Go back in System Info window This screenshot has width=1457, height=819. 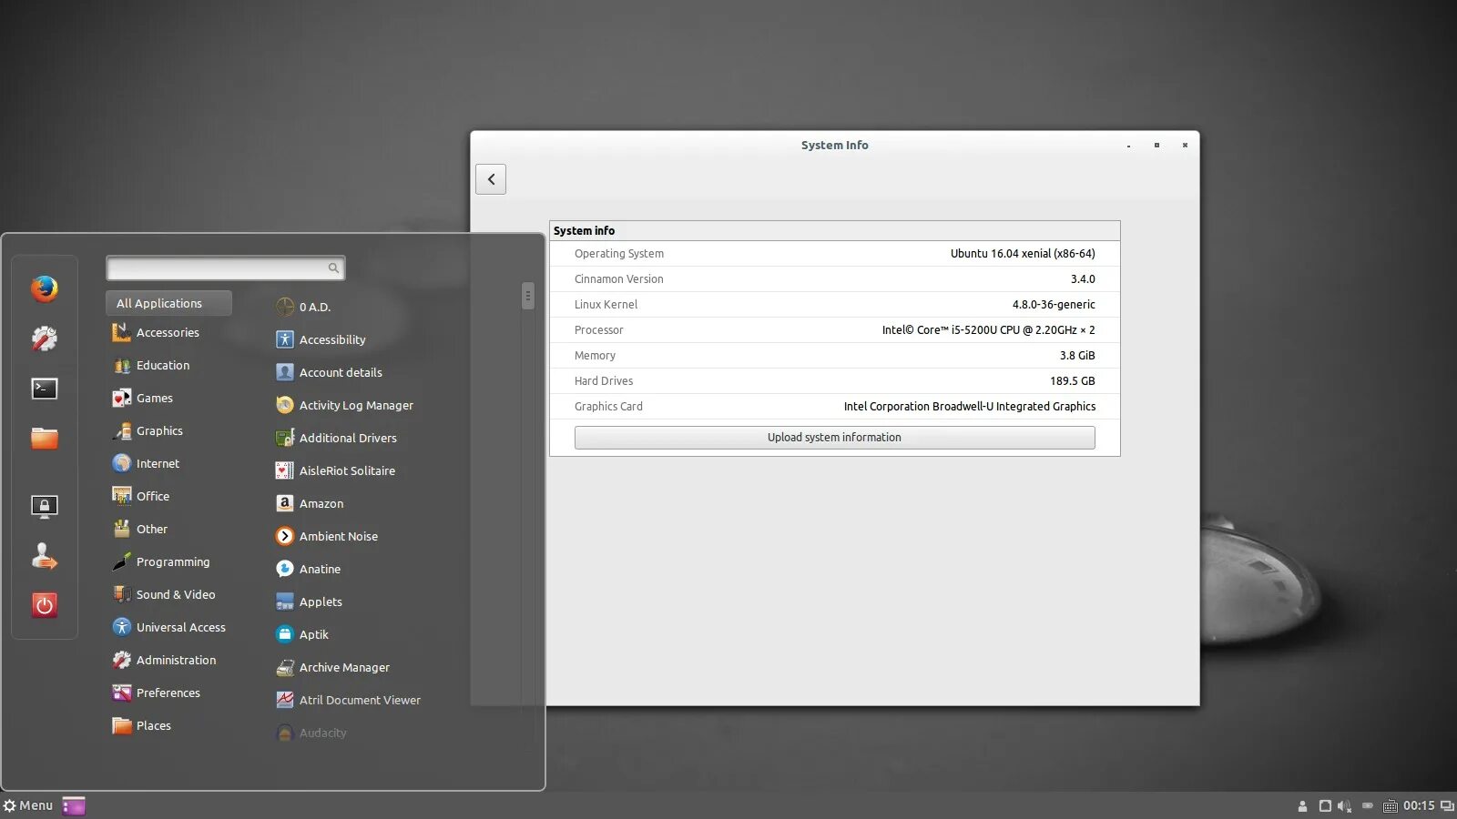(491, 179)
